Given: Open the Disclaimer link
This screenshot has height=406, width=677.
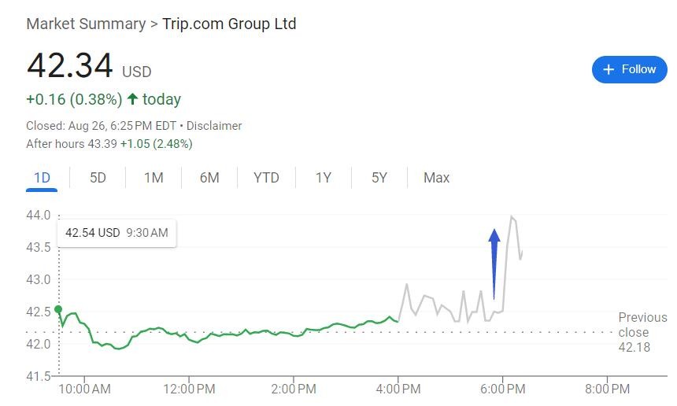Looking at the screenshot, I should click(214, 126).
